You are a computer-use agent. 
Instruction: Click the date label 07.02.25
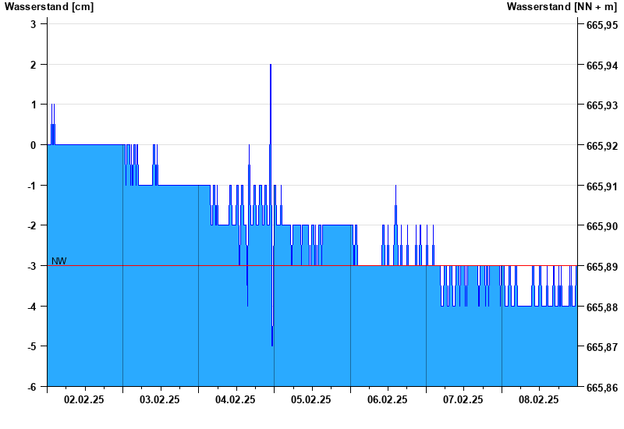coord(463,399)
